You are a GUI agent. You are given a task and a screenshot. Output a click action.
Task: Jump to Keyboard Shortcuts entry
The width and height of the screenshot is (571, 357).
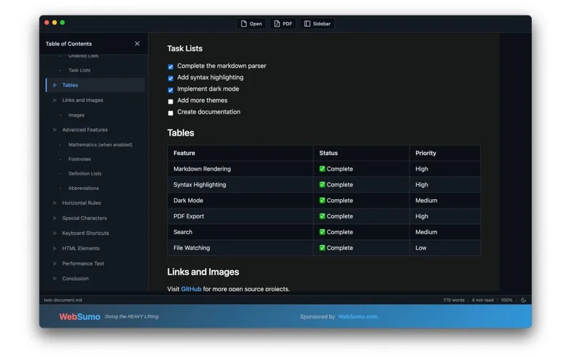click(86, 233)
